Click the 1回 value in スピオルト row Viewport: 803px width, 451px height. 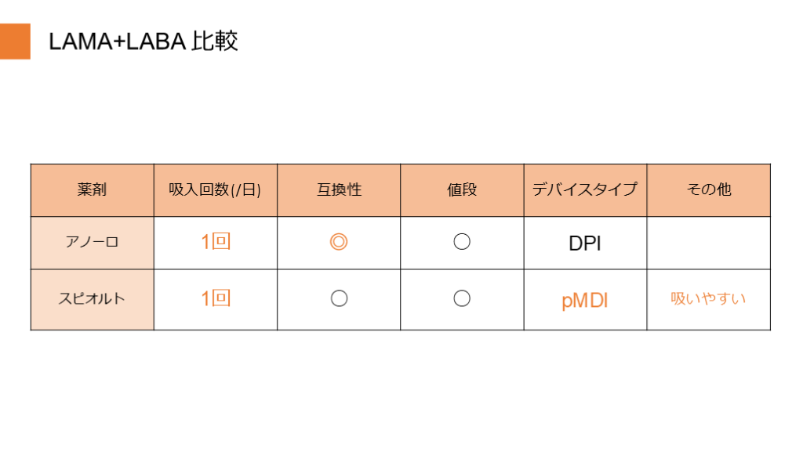pyautogui.click(x=215, y=298)
